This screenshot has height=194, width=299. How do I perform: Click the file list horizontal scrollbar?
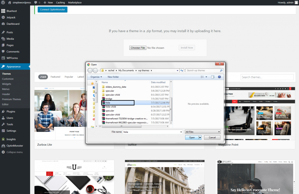coord(122,126)
